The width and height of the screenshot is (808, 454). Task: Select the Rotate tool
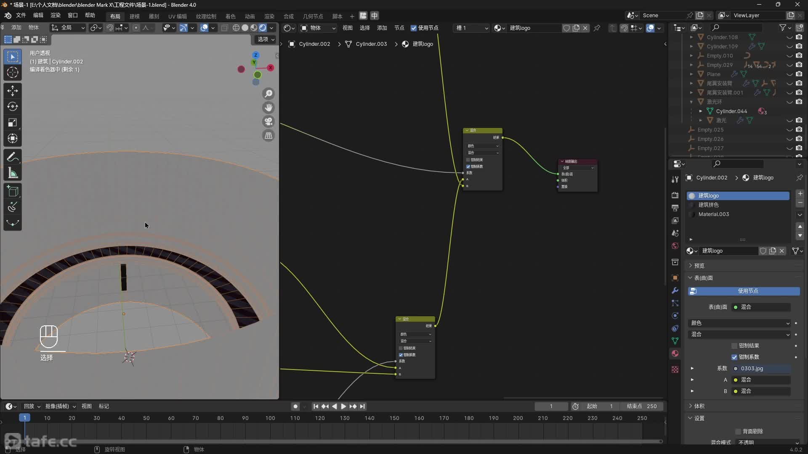click(13, 107)
